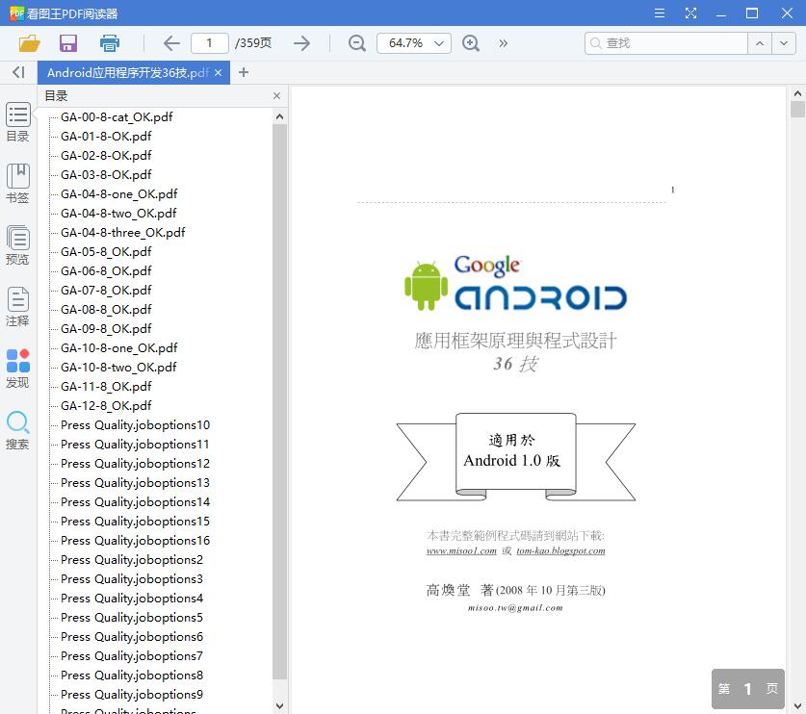Open the zoom percentage dropdown showing 64.7%
Image resolution: width=806 pixels, height=714 pixels.
[x=413, y=43]
